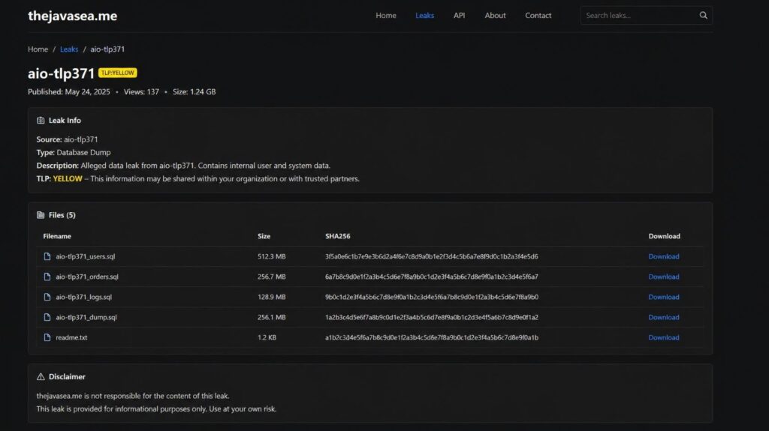Download aio-tlp371_dump.sql file
Screen dimensions: 769x431
(664, 317)
